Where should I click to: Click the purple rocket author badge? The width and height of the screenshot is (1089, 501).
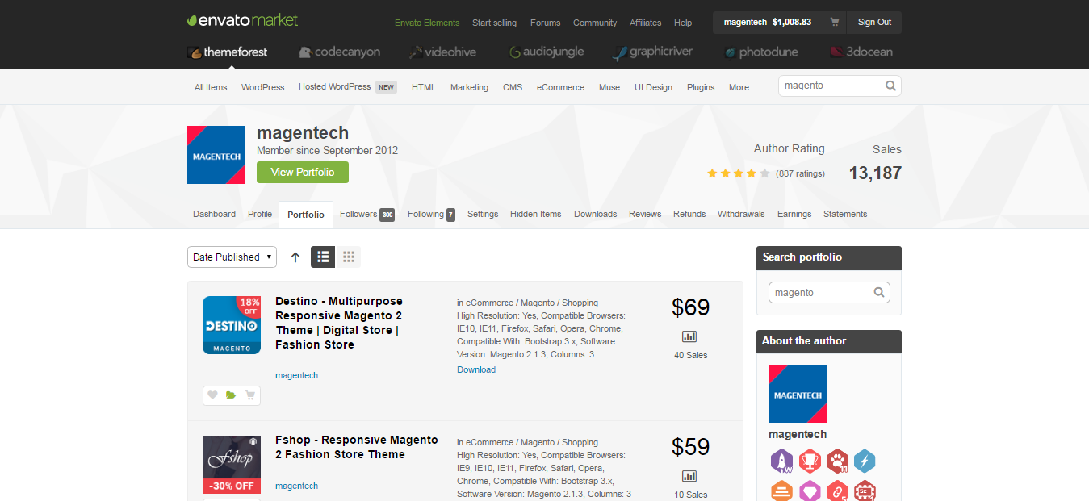[781, 461]
